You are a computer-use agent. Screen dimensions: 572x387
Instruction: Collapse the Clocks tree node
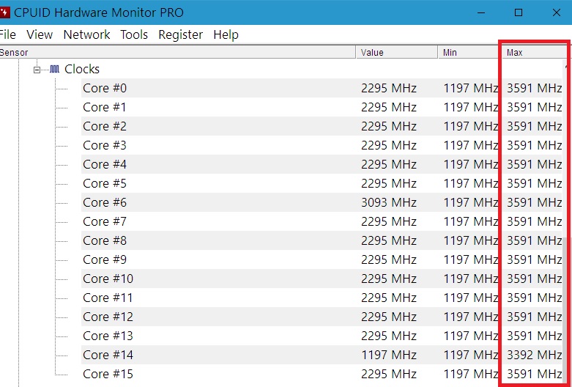click(x=37, y=70)
